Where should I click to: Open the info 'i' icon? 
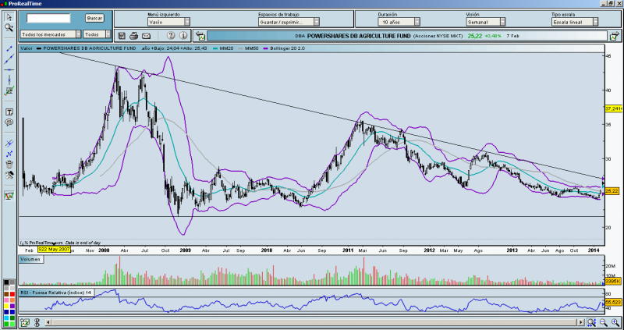pyautogui.click(x=183, y=35)
